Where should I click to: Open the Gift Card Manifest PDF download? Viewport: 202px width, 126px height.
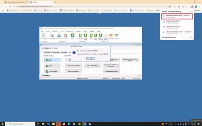177,16
